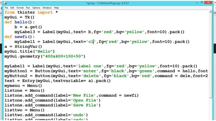The width and height of the screenshot is (216, 121).
Task: Open the Edit menu
Action: click(12, 8)
